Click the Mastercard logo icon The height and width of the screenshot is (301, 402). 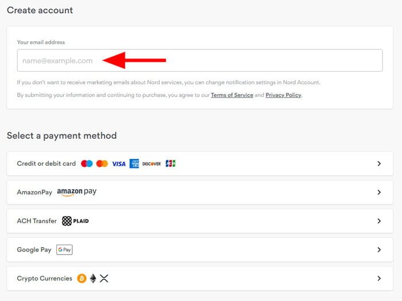(102, 163)
